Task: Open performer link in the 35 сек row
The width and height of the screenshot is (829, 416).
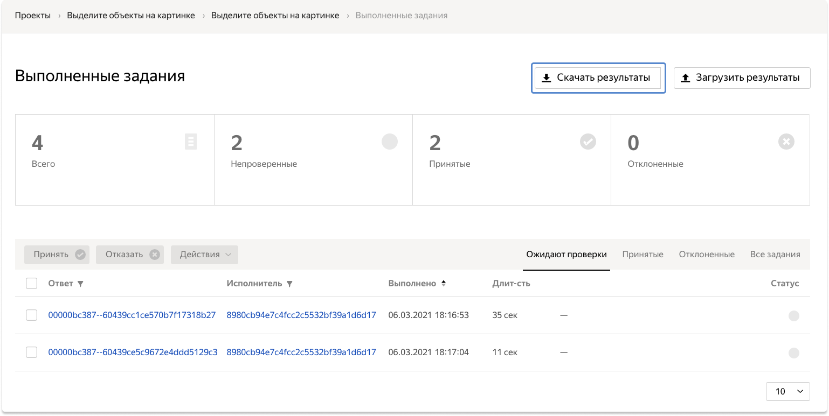Action: [x=301, y=315]
